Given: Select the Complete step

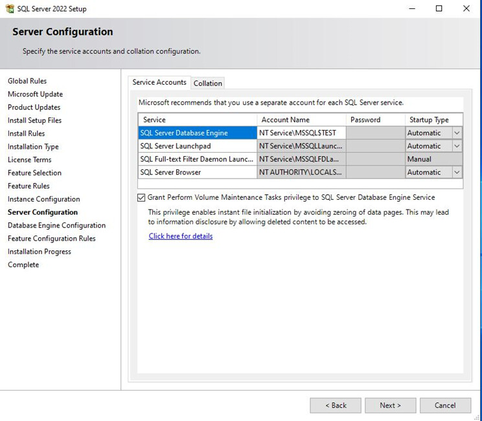Looking at the screenshot, I should point(23,264).
